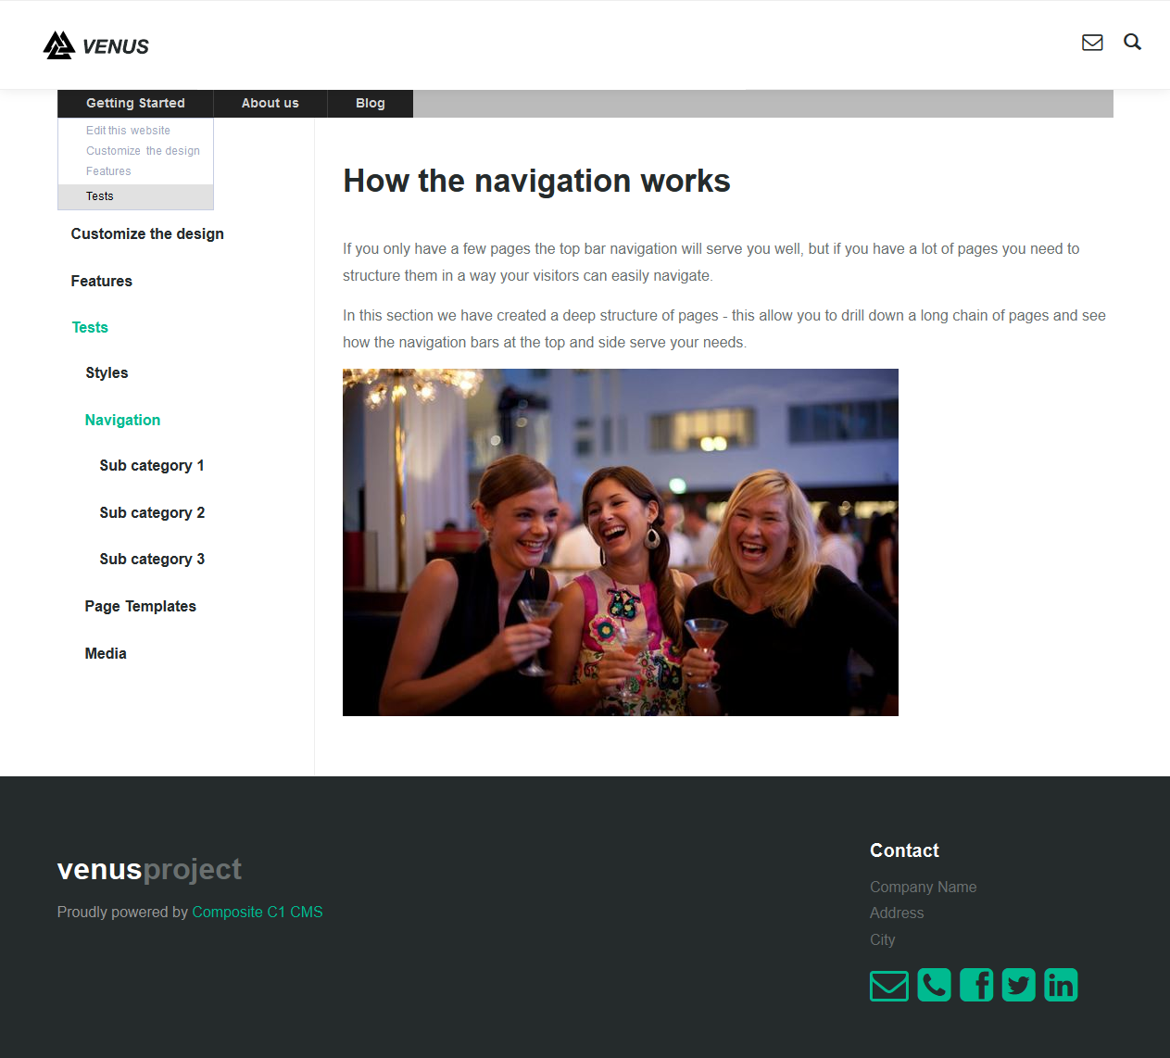Select Styles in the sidebar navigation
The width and height of the screenshot is (1170, 1058).
(107, 372)
